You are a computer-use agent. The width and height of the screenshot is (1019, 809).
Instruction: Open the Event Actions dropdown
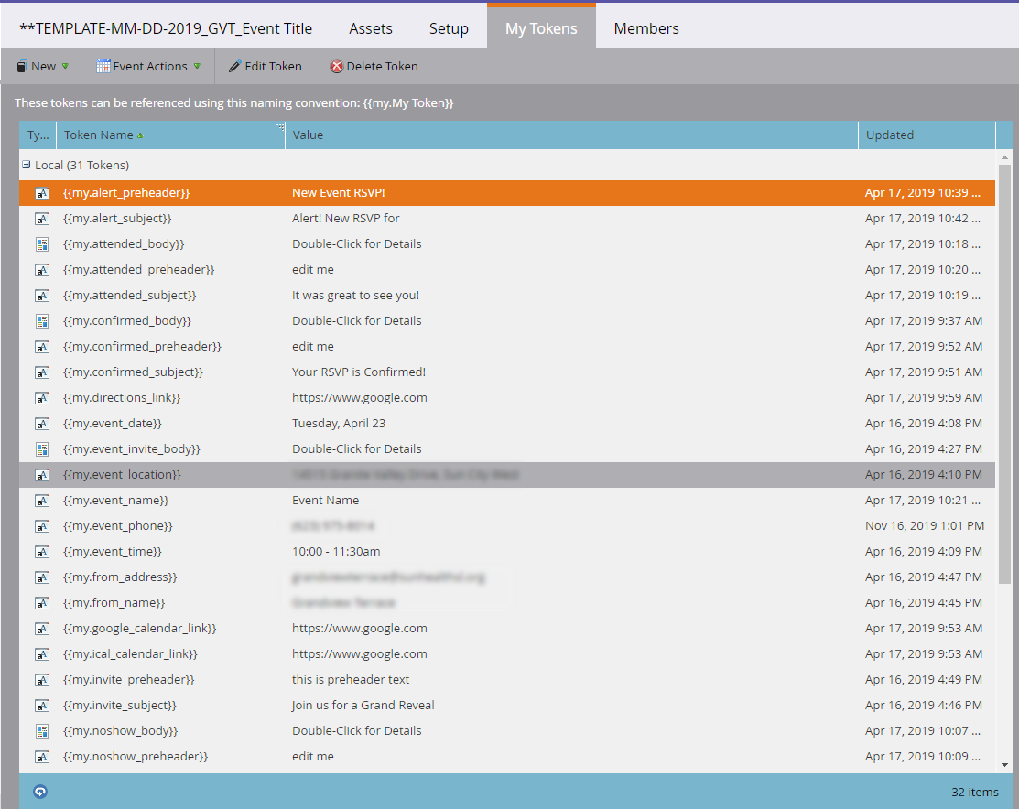point(148,66)
